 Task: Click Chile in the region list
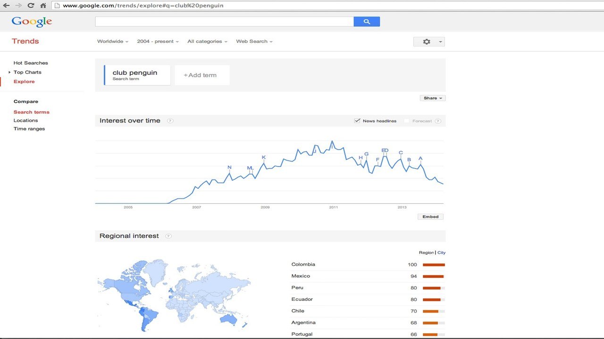[298, 311]
